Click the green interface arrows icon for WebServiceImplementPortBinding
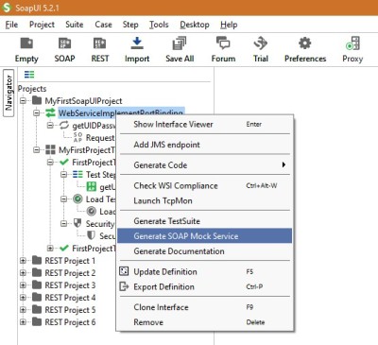This screenshot has width=378, height=345. [x=50, y=112]
